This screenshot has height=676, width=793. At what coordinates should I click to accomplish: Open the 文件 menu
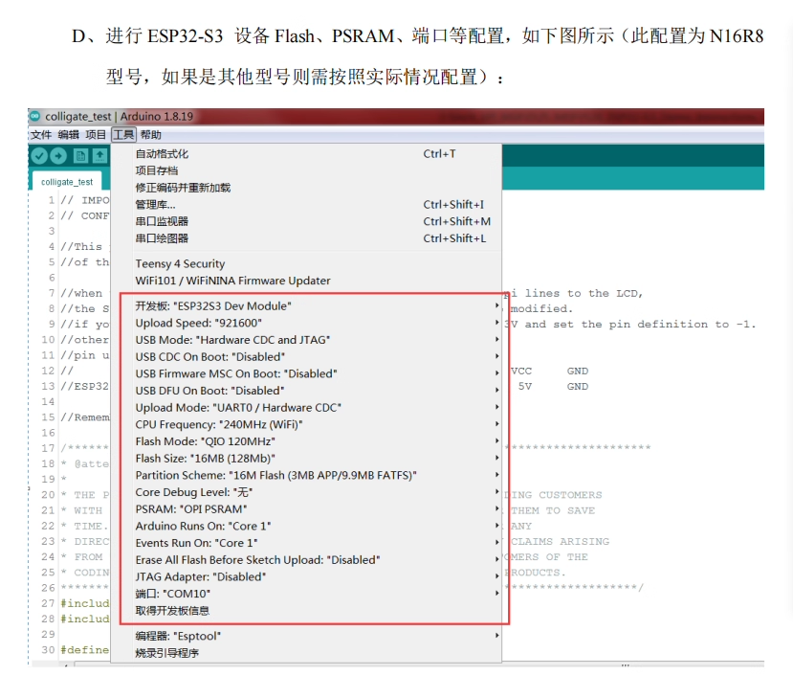pyautogui.click(x=41, y=135)
